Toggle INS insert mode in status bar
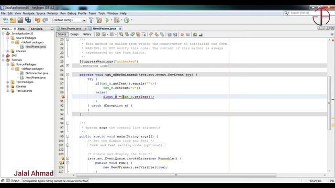 (x=332, y=181)
